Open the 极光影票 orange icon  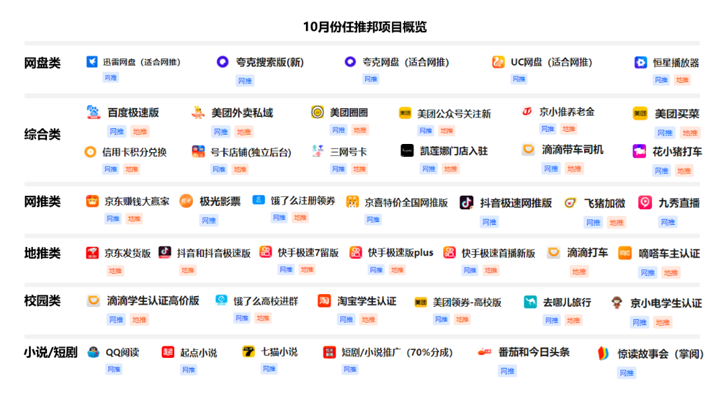(x=186, y=201)
